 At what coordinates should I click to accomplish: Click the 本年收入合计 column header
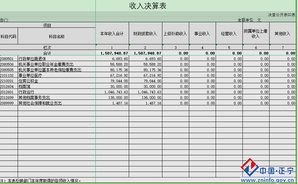[x=112, y=34]
